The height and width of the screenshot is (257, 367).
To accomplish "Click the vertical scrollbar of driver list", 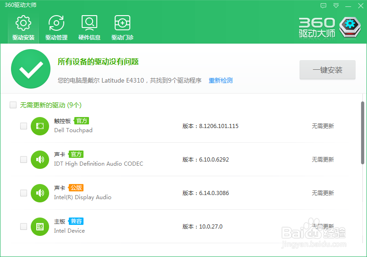I will [x=362, y=133].
